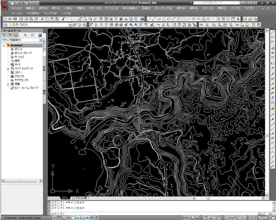Click the magnifier icon in Toolspace panel
The height and width of the screenshot is (220, 276).
[25, 35]
